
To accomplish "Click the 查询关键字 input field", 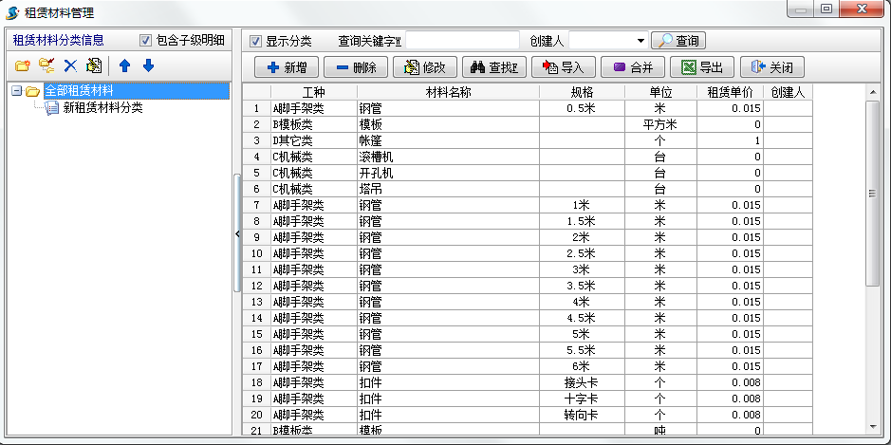I will (462, 41).
